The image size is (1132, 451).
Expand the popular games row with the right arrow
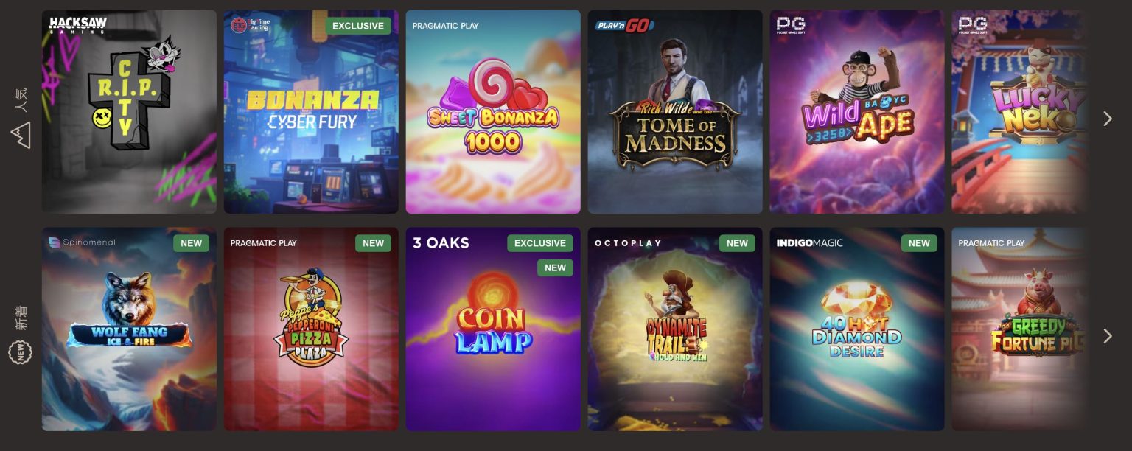pos(1107,119)
